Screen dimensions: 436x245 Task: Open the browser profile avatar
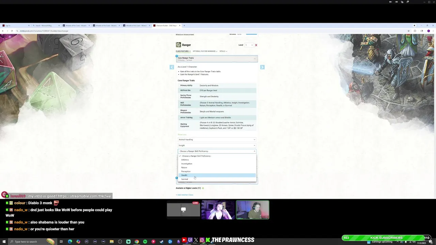pyautogui.click(x=429, y=31)
